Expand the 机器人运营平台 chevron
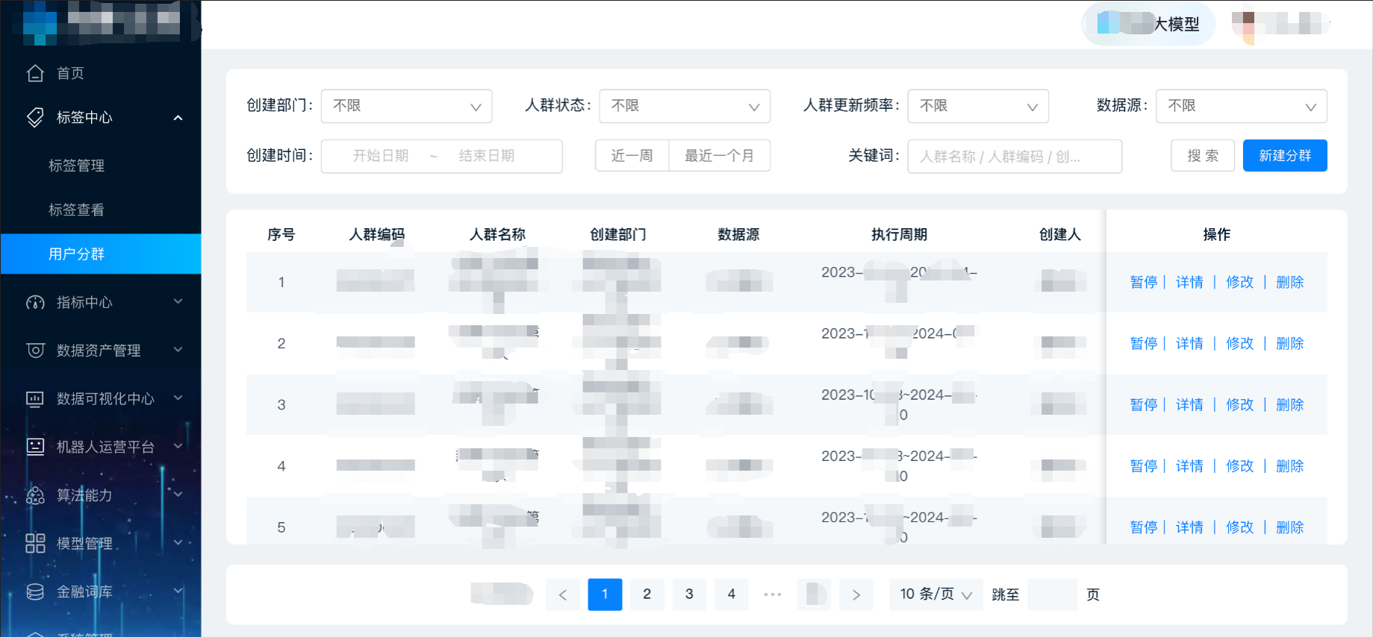This screenshot has height=637, width=1373. 178,445
